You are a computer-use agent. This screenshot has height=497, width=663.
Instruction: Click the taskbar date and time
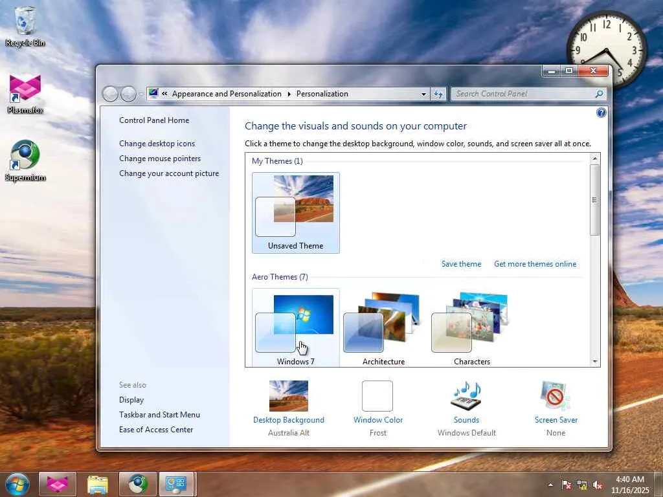(630, 485)
